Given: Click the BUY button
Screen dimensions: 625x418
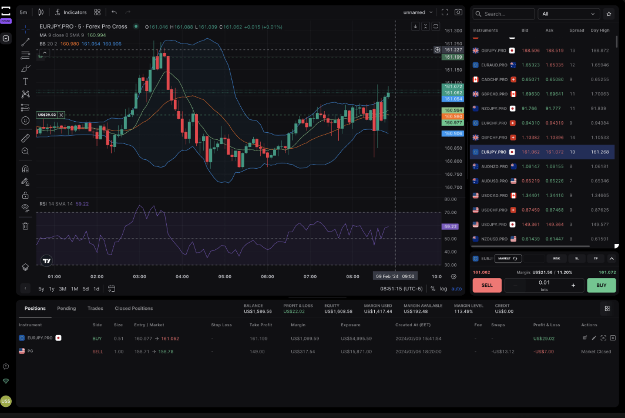Looking at the screenshot, I should pos(601,285).
